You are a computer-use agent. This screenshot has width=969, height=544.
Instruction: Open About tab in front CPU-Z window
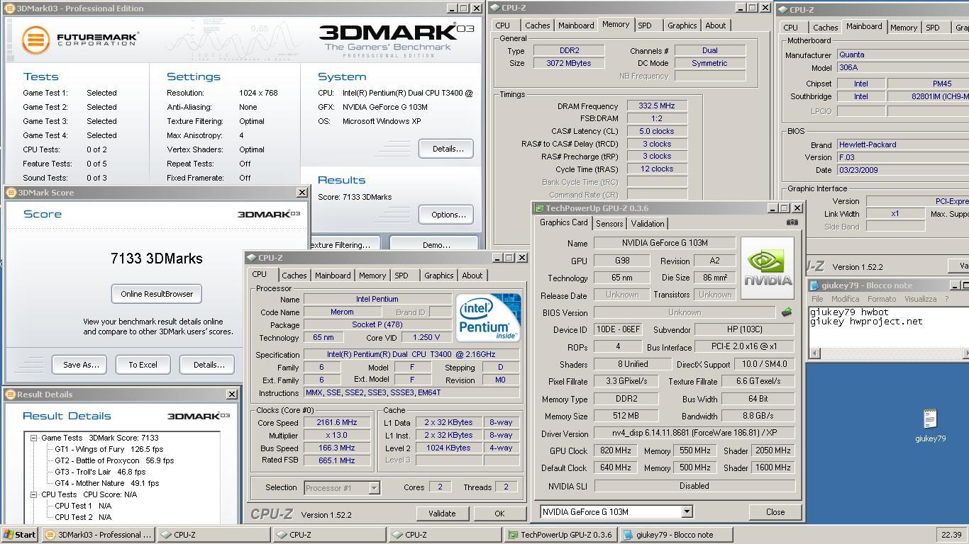coord(472,276)
